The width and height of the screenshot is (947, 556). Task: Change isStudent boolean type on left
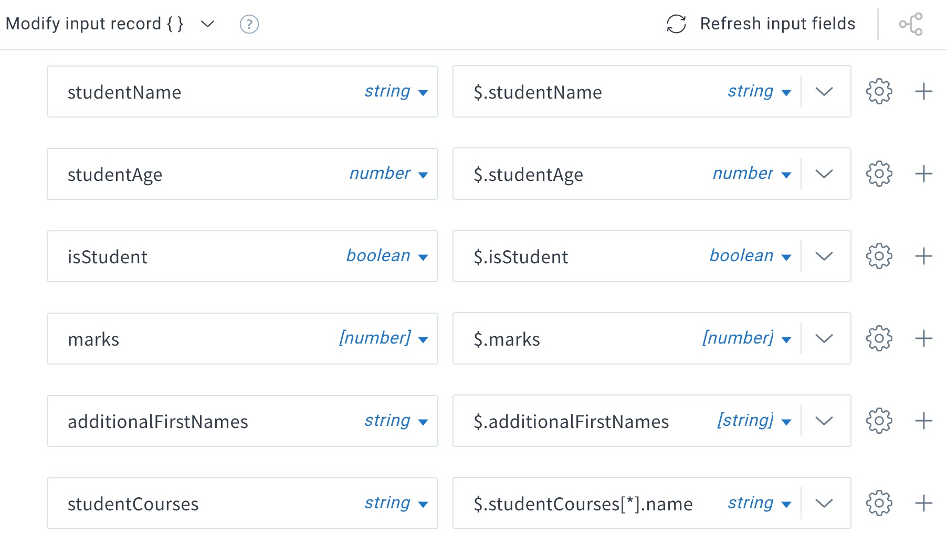coord(387,256)
